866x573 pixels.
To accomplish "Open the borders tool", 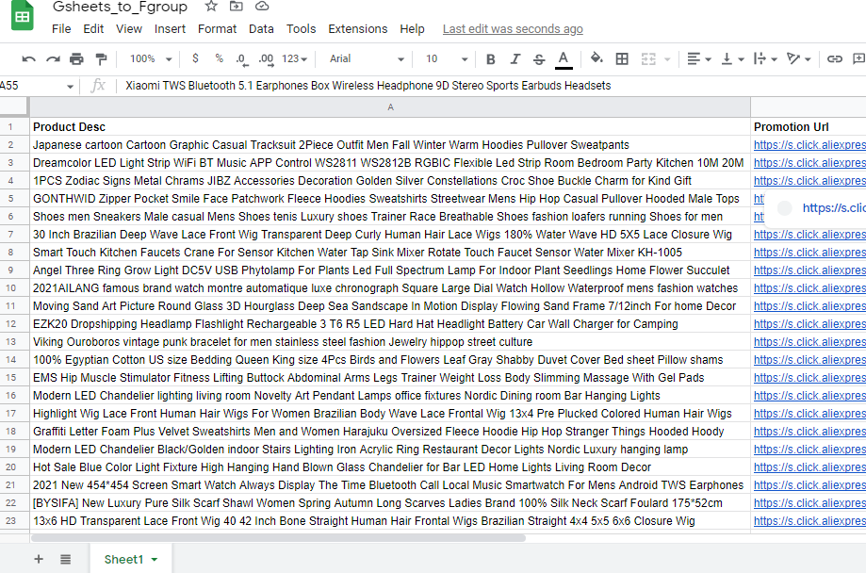I will [622, 58].
